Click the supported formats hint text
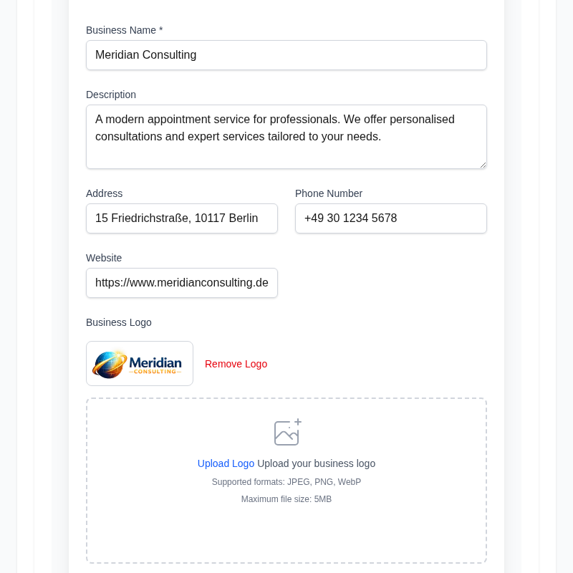This screenshot has height=573, width=573. coord(286,481)
